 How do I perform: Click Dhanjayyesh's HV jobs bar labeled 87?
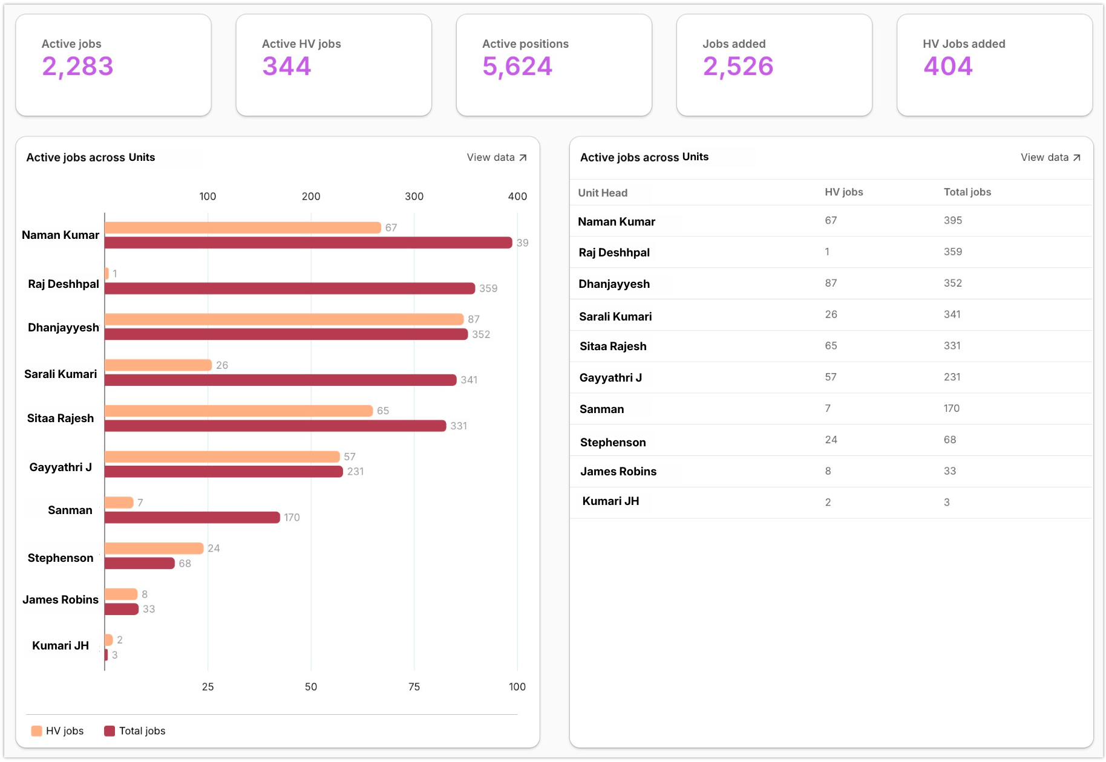(x=284, y=319)
